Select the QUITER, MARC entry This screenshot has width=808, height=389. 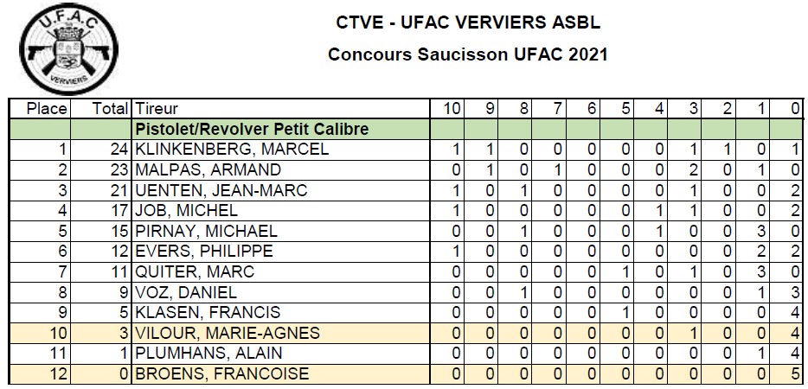click(195, 272)
